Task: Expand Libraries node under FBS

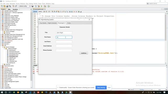Action: [x=3, y=64]
